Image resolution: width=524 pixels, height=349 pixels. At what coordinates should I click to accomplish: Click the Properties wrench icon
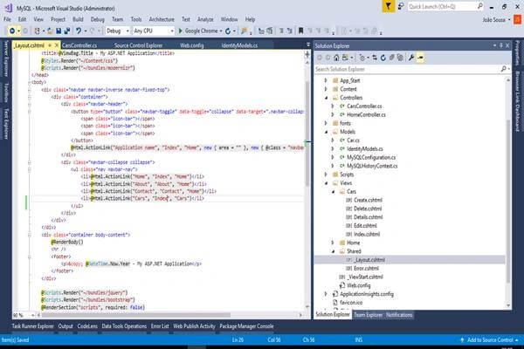411,58
